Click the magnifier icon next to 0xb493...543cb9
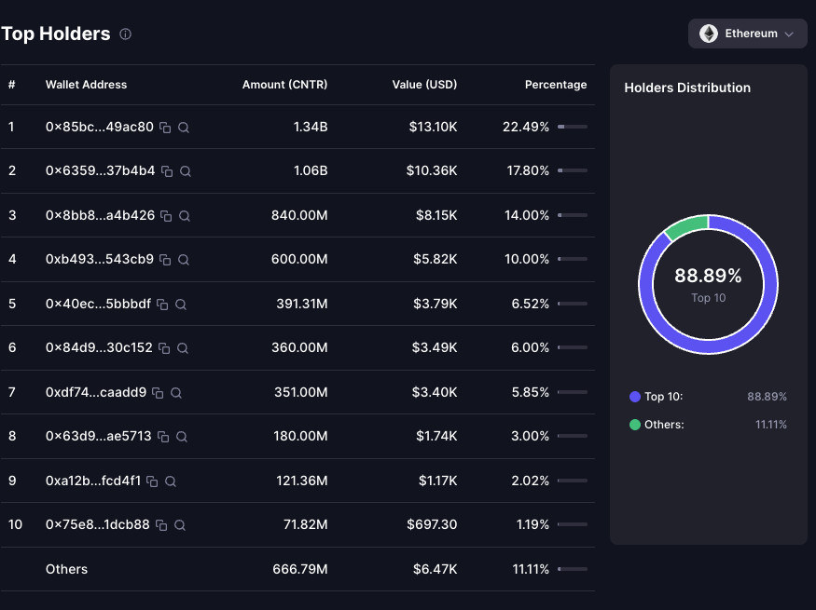 (x=184, y=260)
